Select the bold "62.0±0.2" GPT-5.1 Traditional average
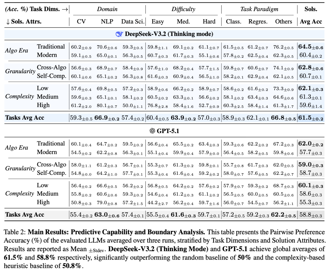329x270 pixels. (x=311, y=144)
